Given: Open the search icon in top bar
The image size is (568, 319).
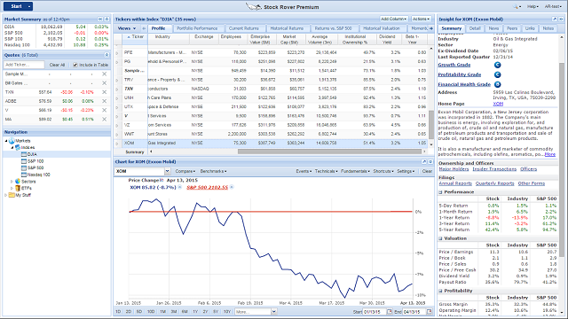Looking at the screenshot, I should pyautogui.click(x=516, y=6).
